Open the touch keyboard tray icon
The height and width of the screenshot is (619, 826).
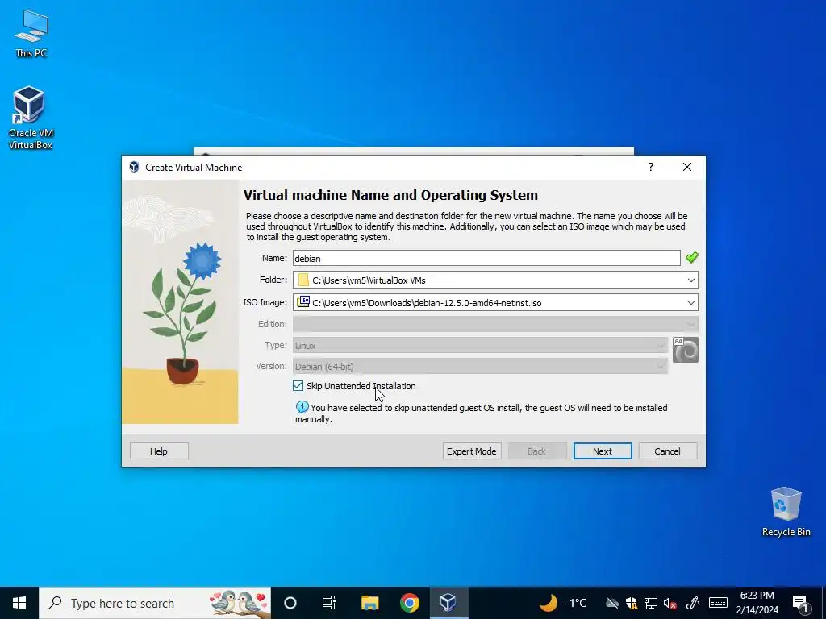tap(718, 603)
